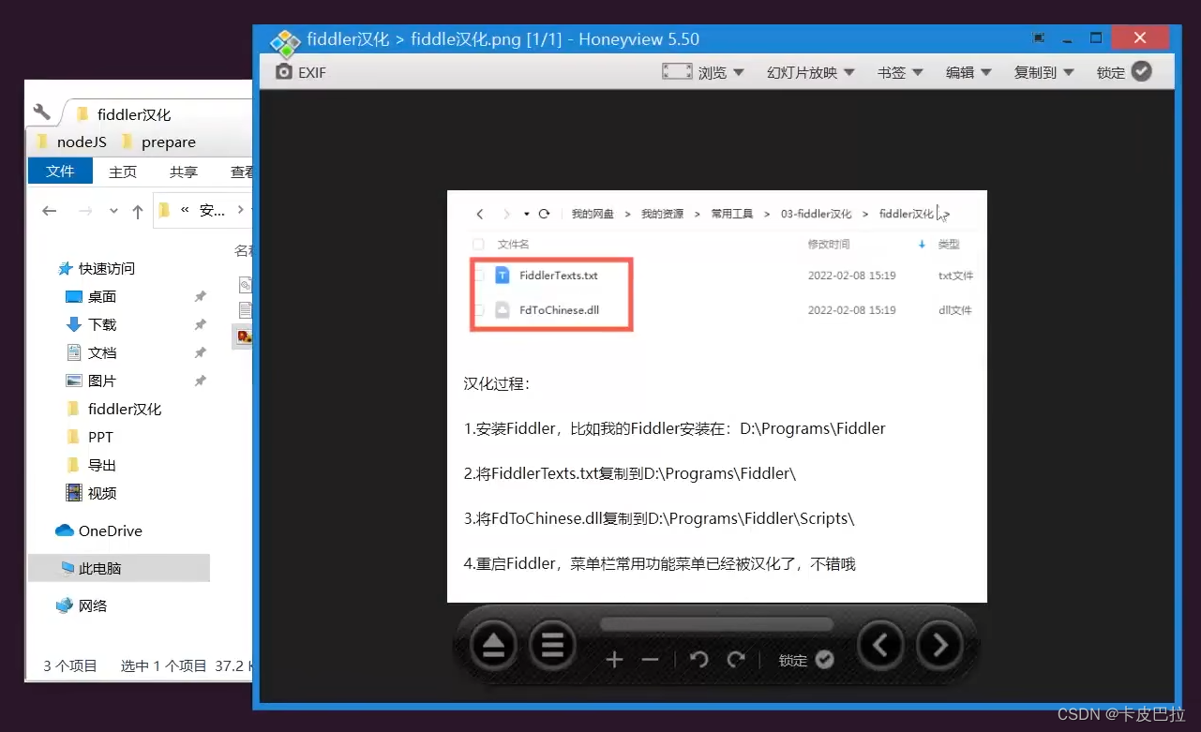Select 网络 in navigation pane
1201x732 pixels.
pyautogui.click(x=82, y=605)
